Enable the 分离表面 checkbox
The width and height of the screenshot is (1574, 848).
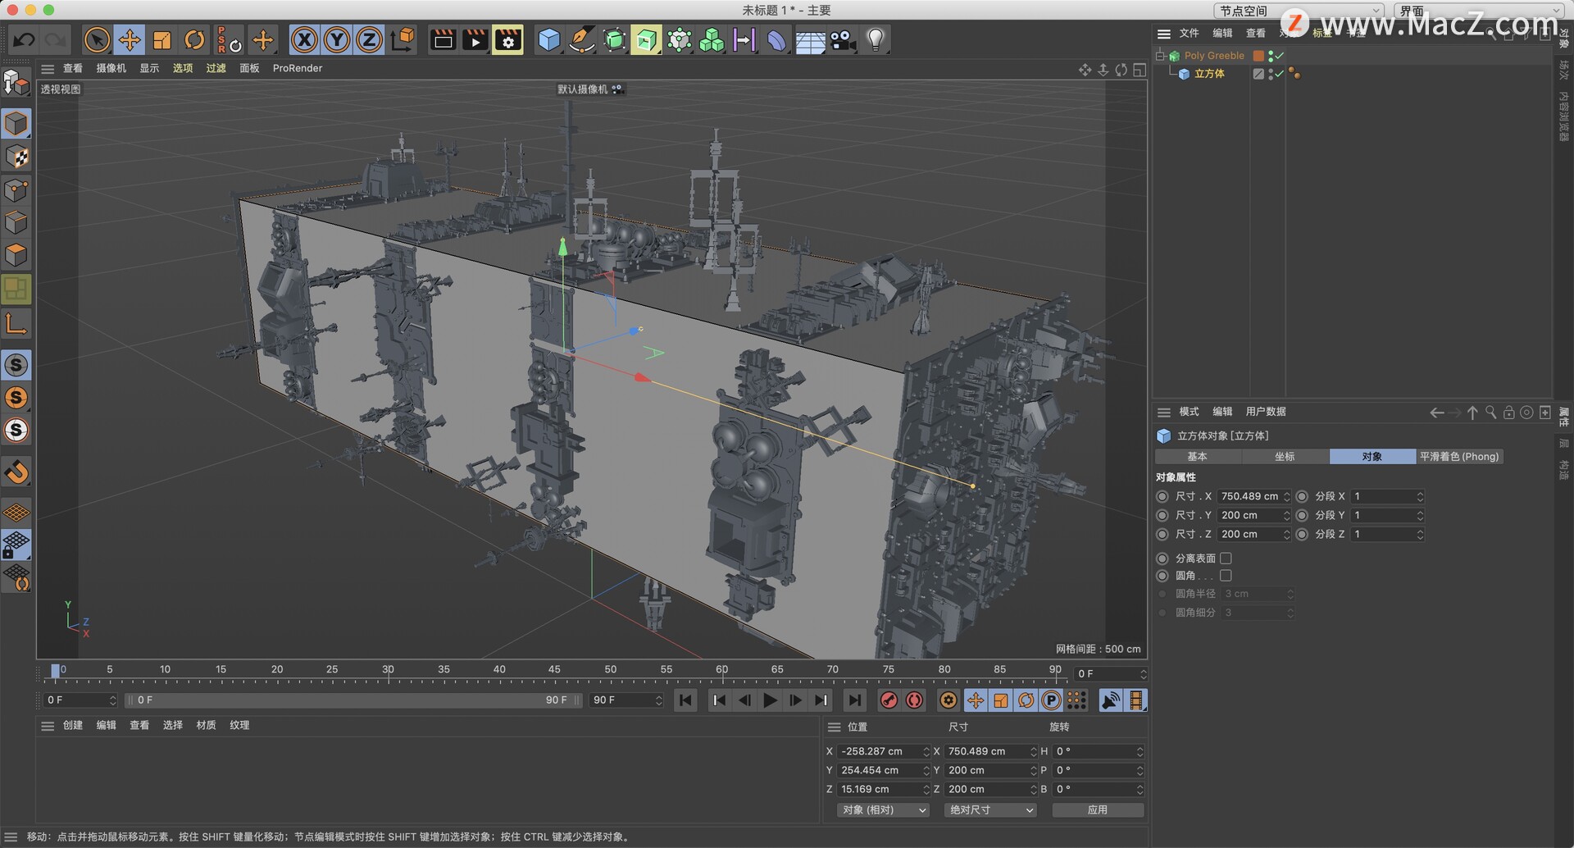point(1226,558)
